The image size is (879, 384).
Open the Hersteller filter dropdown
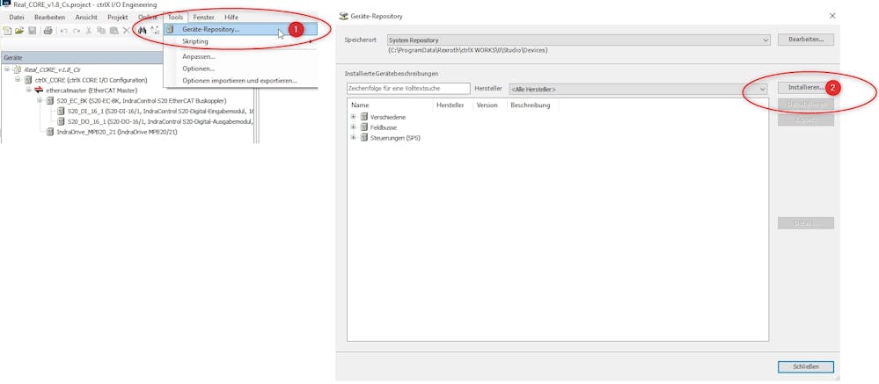762,89
